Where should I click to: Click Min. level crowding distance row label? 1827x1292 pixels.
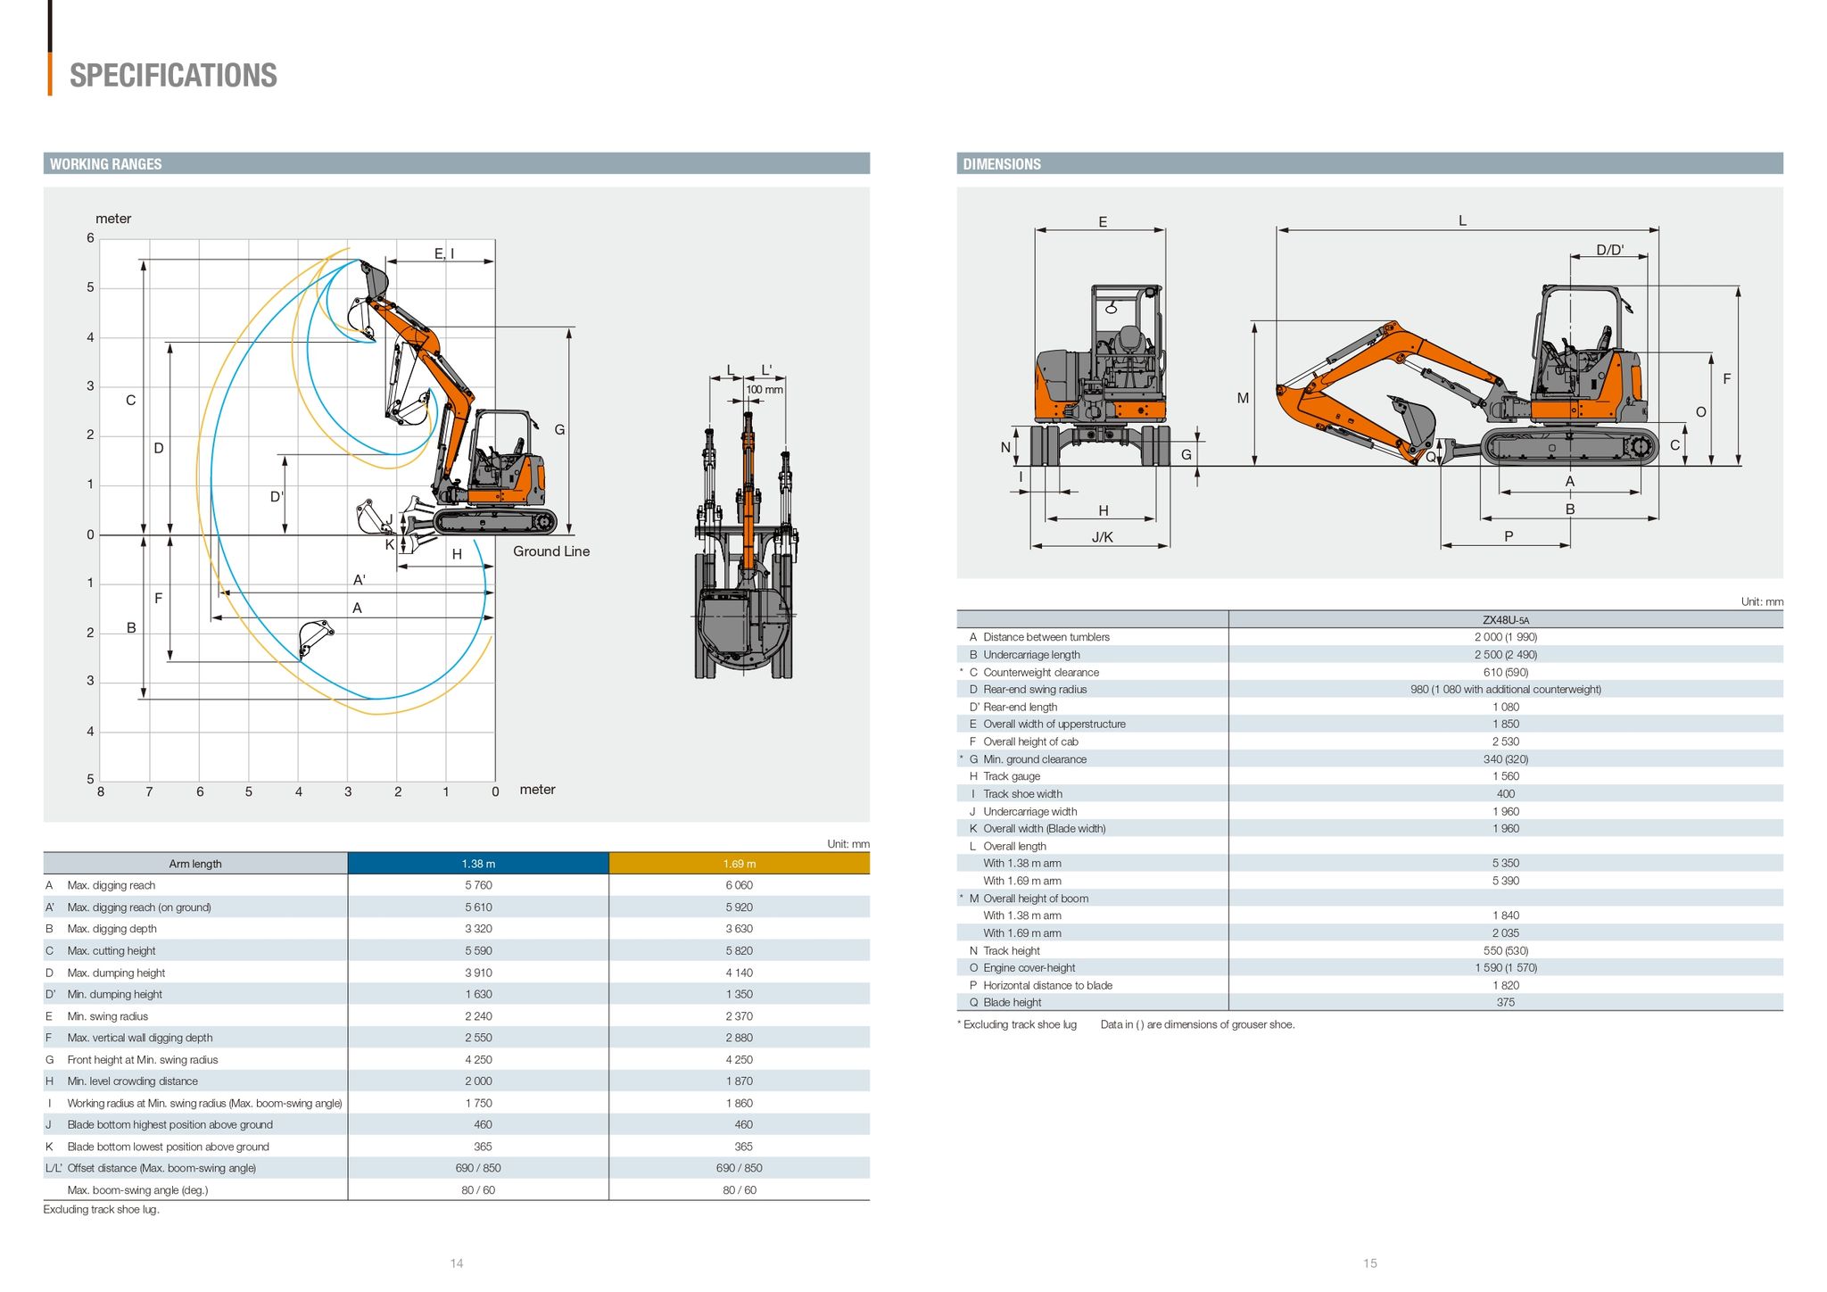132,1081
